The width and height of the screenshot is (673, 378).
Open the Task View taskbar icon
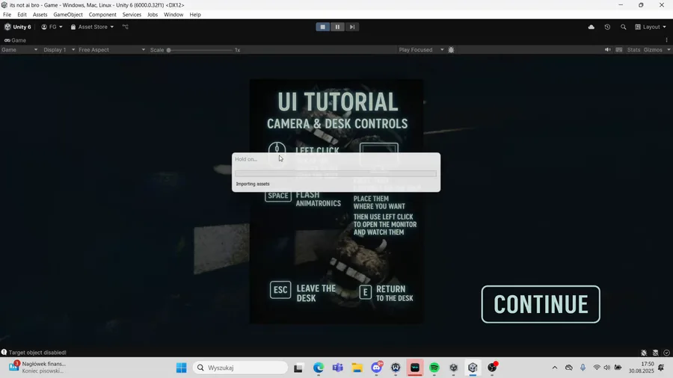(298, 368)
